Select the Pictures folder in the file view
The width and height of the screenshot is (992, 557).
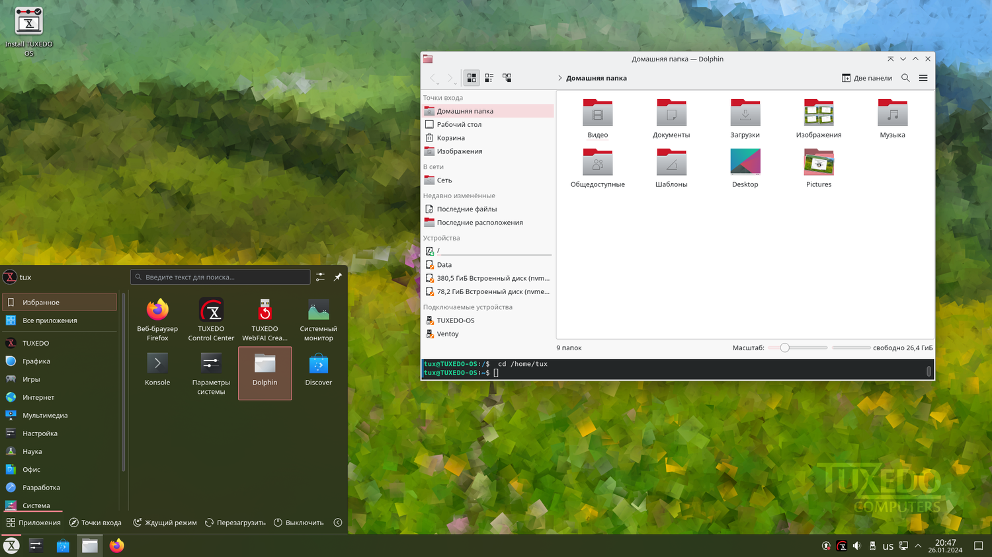[819, 168]
